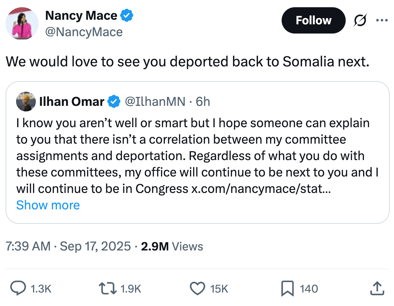Repost the tweet using the retweet icon

tap(106, 288)
